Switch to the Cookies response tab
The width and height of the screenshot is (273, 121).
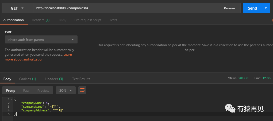(x=28, y=79)
